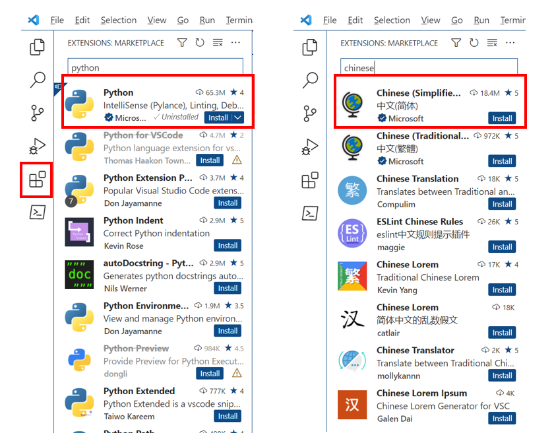Select Chinese Translator extension title

(415, 351)
